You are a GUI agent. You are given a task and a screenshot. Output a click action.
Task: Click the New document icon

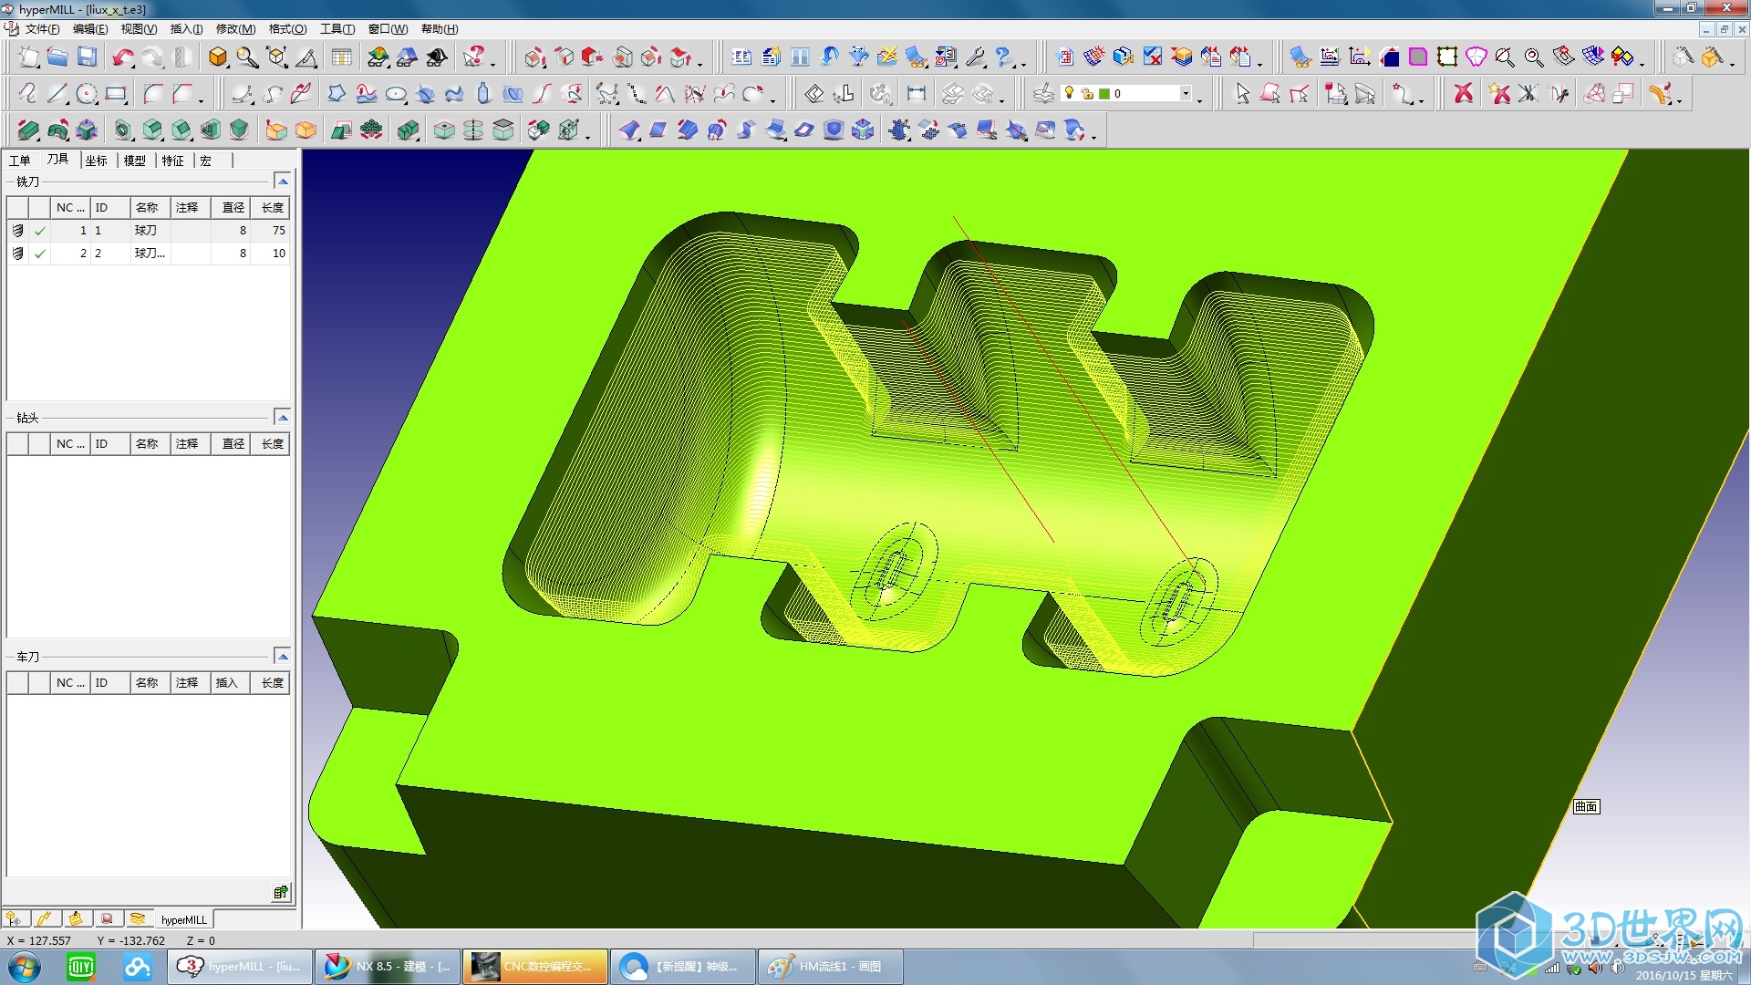(29, 57)
